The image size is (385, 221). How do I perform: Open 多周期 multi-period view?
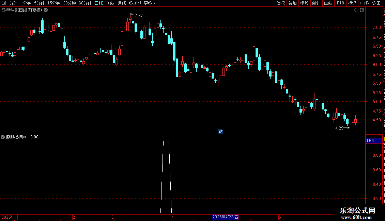(x=135, y=3)
